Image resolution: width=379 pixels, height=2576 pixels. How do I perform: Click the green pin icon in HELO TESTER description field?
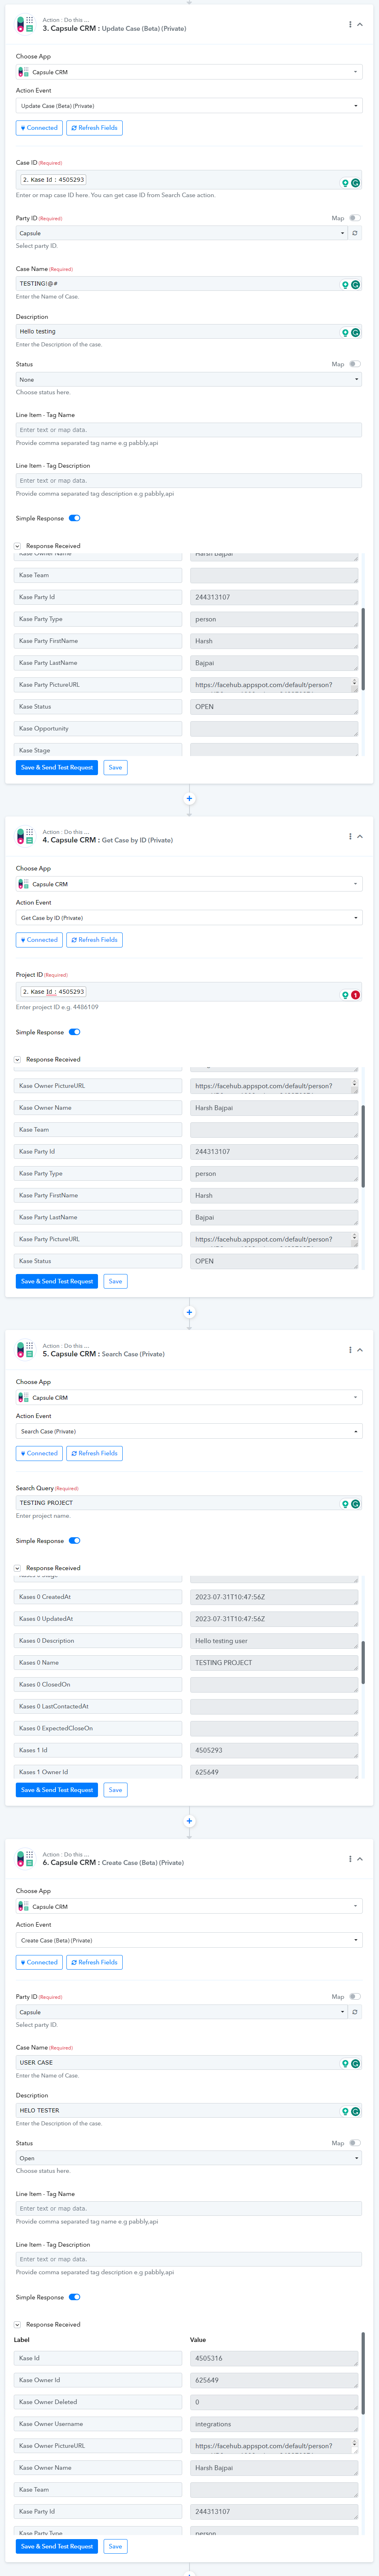345,2112
